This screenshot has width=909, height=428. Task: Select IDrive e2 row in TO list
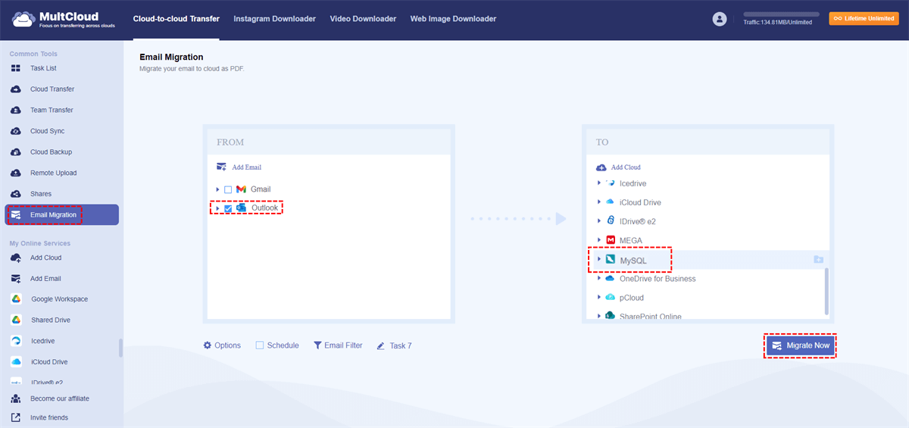pyautogui.click(x=708, y=221)
